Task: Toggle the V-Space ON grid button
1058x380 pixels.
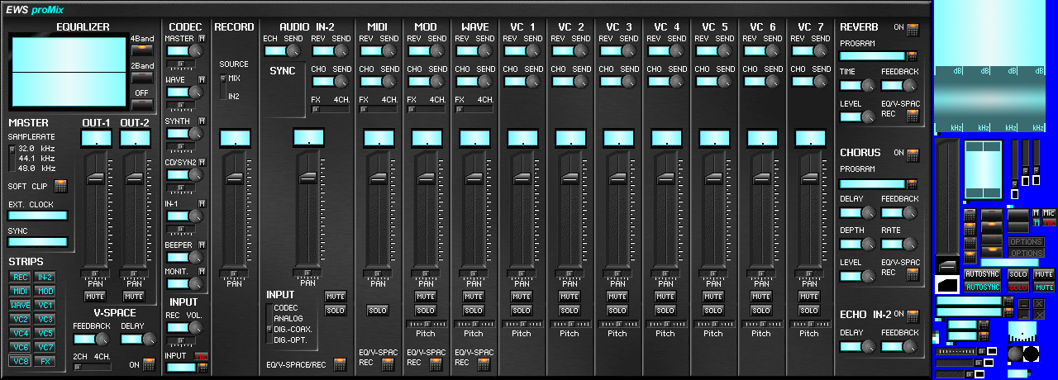Action: coord(148,364)
